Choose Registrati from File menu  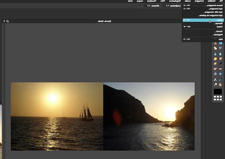click(x=203, y=35)
